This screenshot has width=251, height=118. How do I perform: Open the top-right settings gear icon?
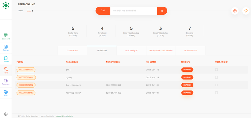(x=235, y=11)
